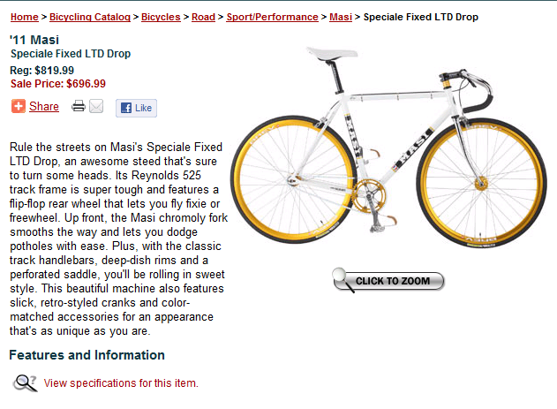Click magnifying glass on Click to Zoom
Image resolution: width=557 pixels, height=409 pixels.
point(342,278)
